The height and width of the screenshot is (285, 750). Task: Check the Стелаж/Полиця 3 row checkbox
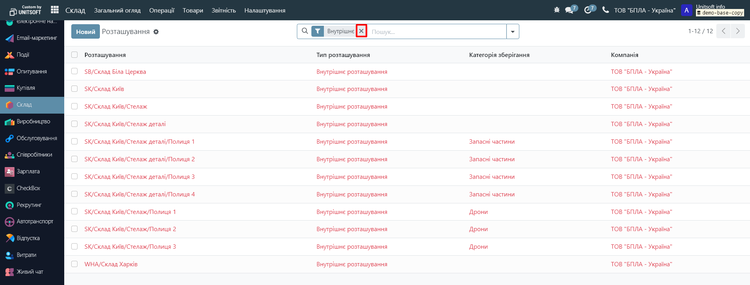[x=74, y=246]
